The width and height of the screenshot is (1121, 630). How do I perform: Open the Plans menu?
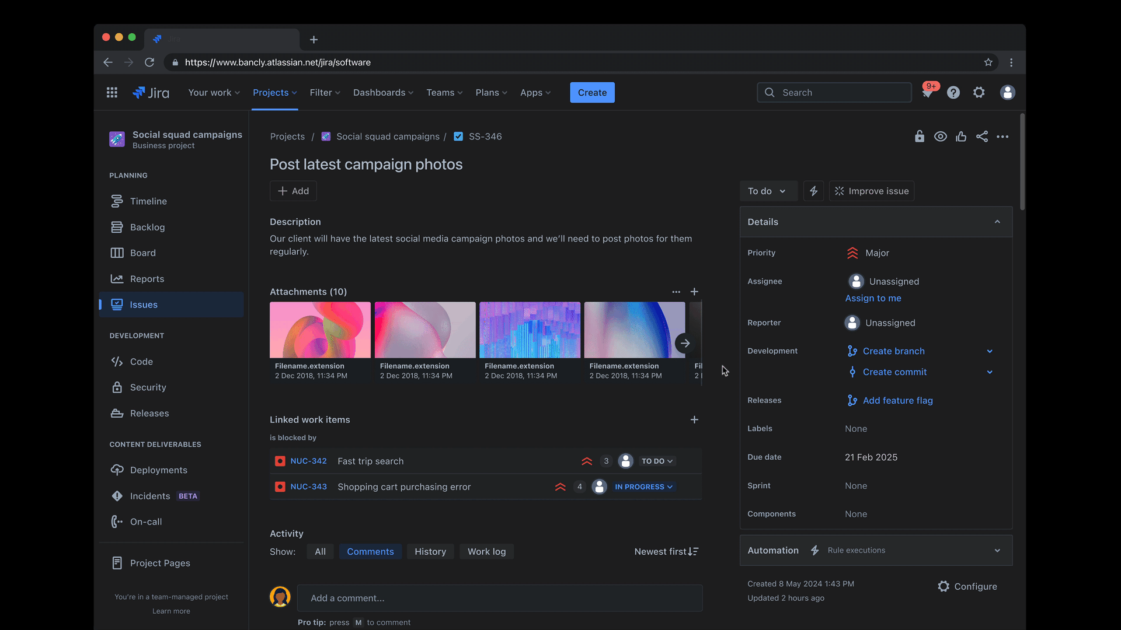(x=491, y=93)
